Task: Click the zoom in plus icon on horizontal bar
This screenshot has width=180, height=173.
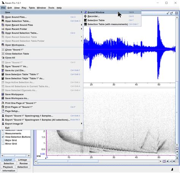Action: [167, 161]
